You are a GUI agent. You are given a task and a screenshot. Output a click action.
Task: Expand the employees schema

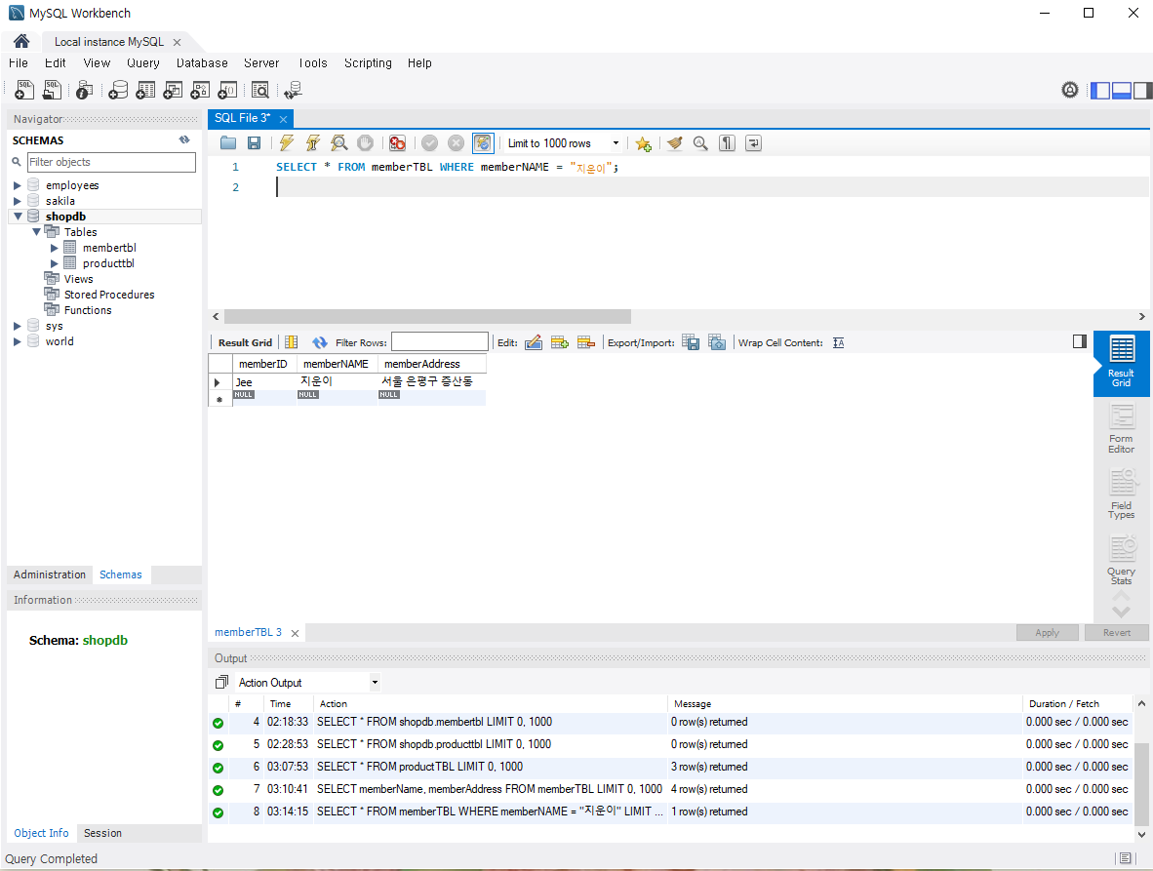[17, 185]
